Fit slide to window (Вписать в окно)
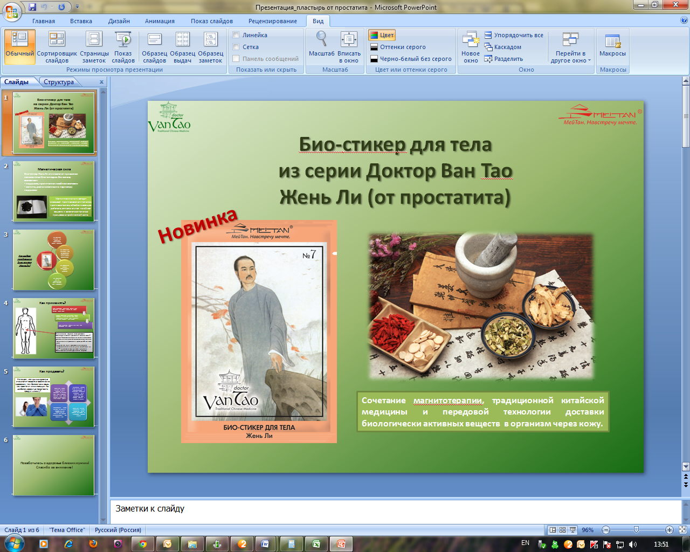 [349, 47]
